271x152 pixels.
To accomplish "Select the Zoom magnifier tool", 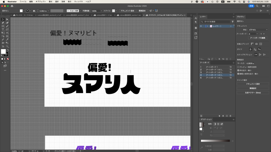I will coord(7,47).
